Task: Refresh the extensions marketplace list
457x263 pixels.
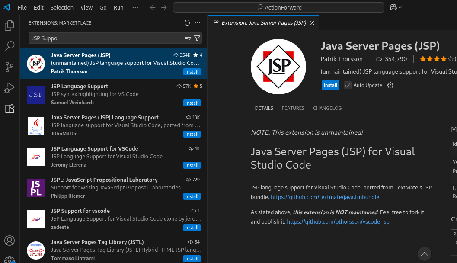Action: tap(187, 23)
